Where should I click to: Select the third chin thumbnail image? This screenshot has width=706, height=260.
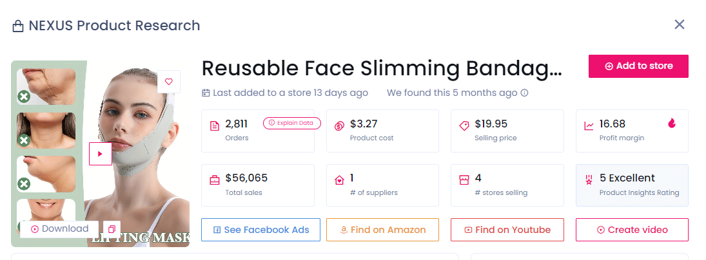46,174
